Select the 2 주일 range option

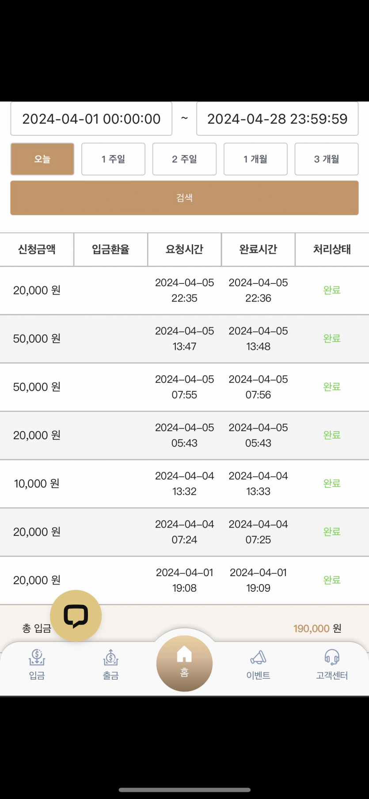coord(184,159)
